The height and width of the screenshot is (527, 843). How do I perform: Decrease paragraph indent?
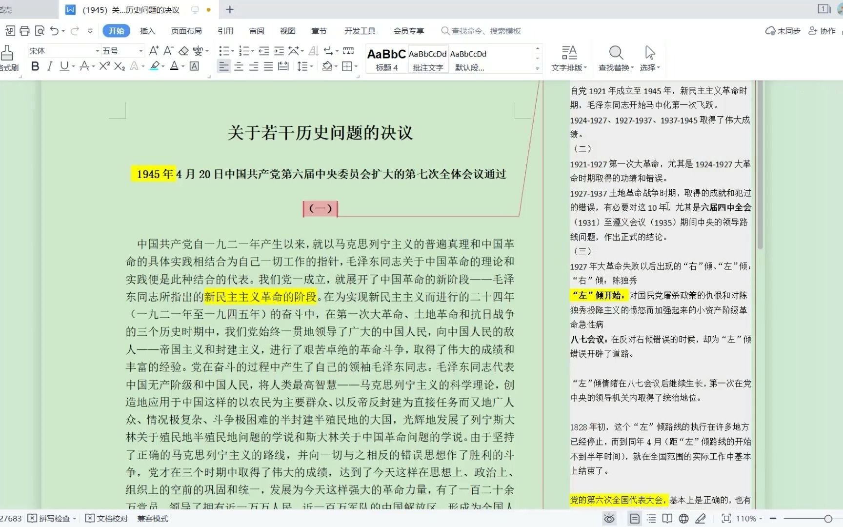pos(264,51)
